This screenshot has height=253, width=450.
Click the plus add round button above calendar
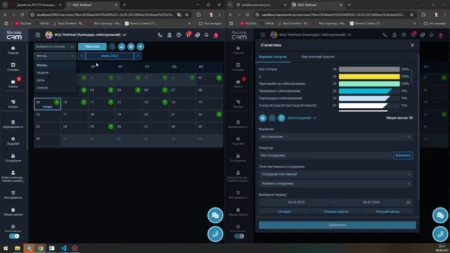pyautogui.click(x=141, y=46)
